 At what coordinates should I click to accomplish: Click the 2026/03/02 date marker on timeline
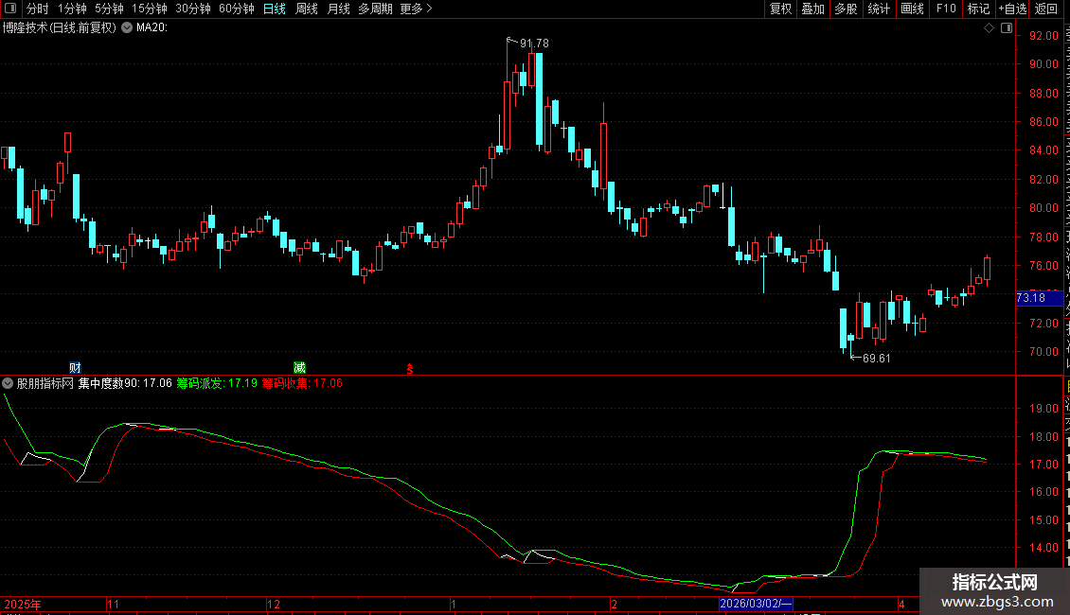756,604
